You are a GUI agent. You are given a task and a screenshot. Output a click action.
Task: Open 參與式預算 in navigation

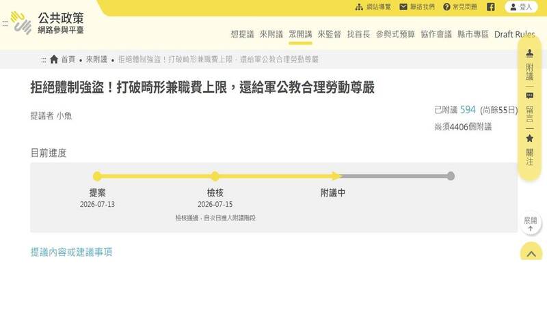coord(395,34)
